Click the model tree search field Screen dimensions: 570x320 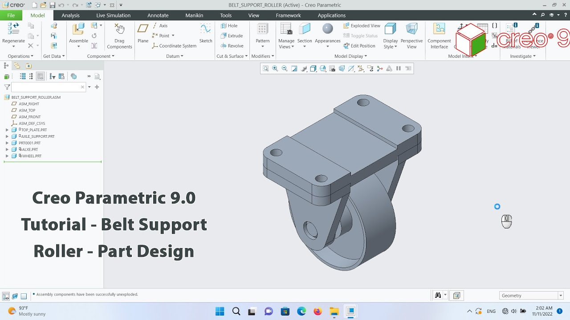[48, 87]
